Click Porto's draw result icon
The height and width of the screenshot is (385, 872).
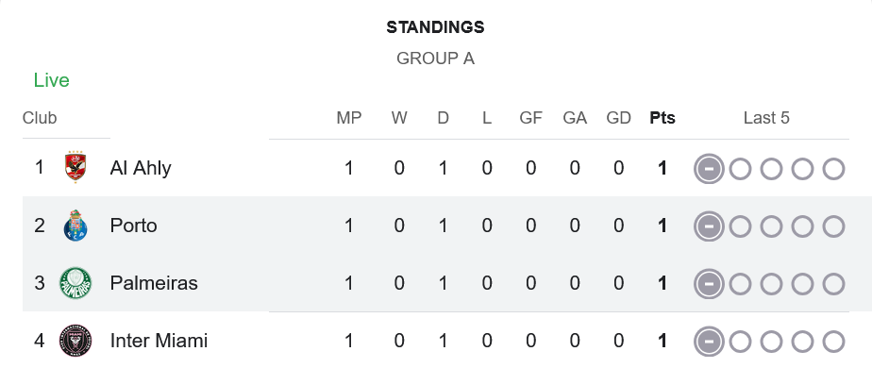pos(709,226)
